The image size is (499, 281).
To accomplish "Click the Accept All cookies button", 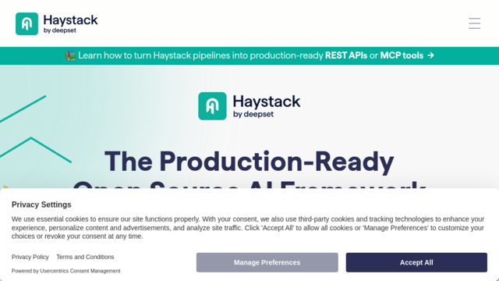I will pyautogui.click(x=416, y=262).
